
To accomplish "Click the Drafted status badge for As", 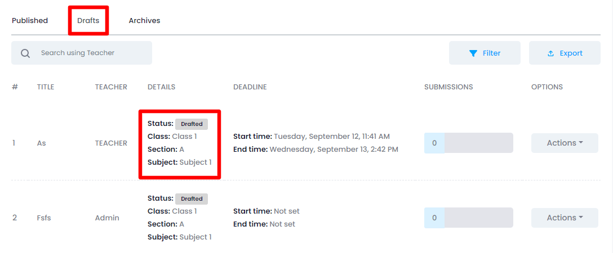I will point(192,124).
